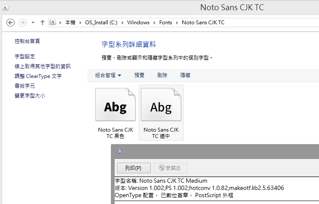Open 變更字型大小 link
Viewport: 319px width, 204px height.
click(30, 95)
